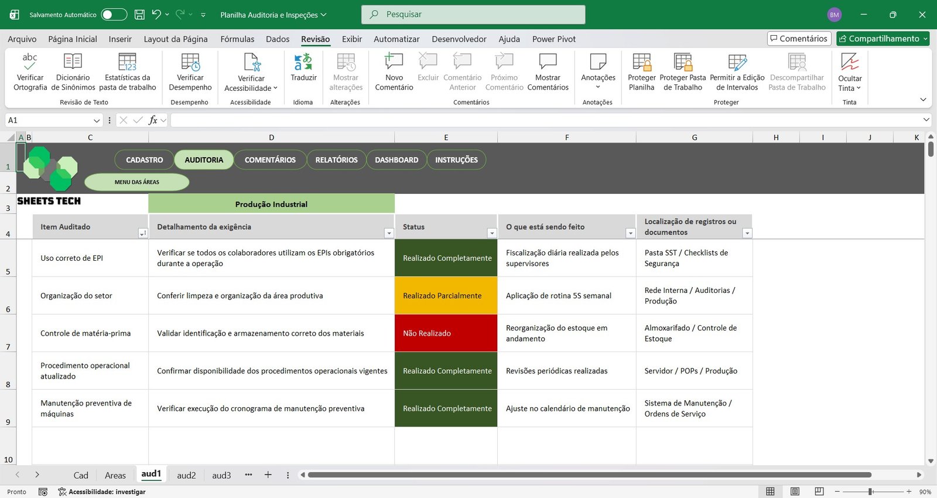Screen dimensions: 937x498
Task: Click the CADASTRO navigation button
Action: pos(144,160)
